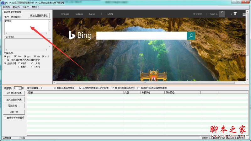
Task: Click 加入本页到列表 button
Action: click(x=14, y=93)
